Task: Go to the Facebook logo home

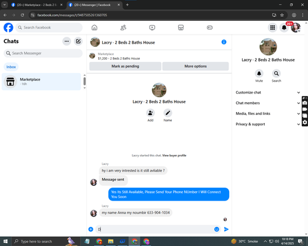Action: pyautogui.click(x=9, y=28)
